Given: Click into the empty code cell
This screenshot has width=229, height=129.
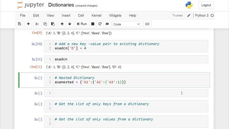Looking at the screenshot, I should 126,93.
